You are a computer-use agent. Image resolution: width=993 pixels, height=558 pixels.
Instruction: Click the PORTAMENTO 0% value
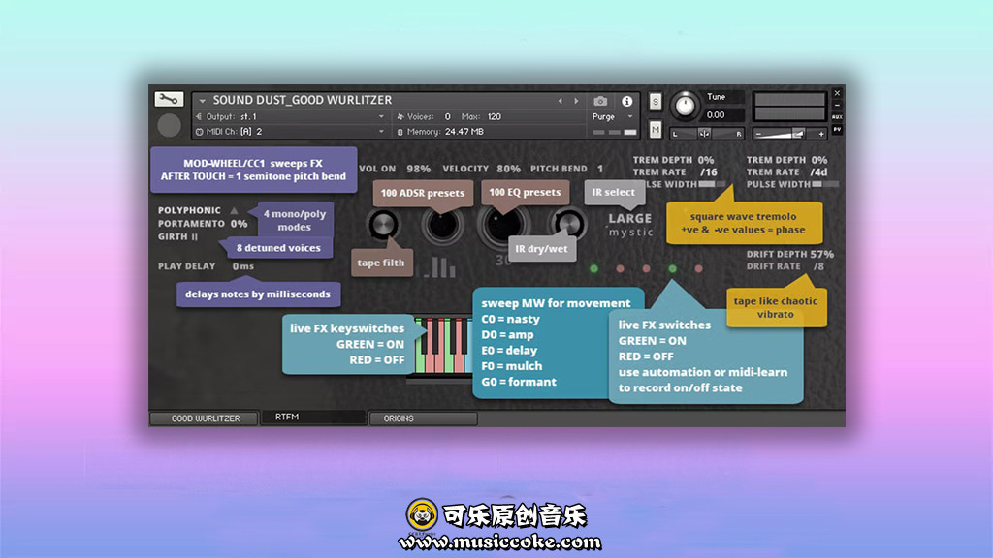click(239, 224)
